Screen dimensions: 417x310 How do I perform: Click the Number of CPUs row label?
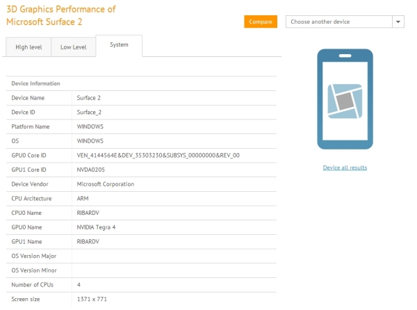[33, 285]
